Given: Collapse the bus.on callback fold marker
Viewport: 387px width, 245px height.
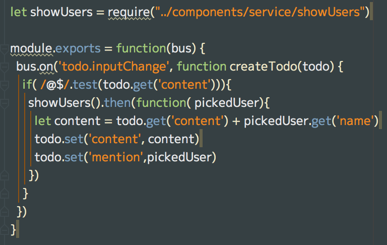Looking at the screenshot, I should (4, 67).
